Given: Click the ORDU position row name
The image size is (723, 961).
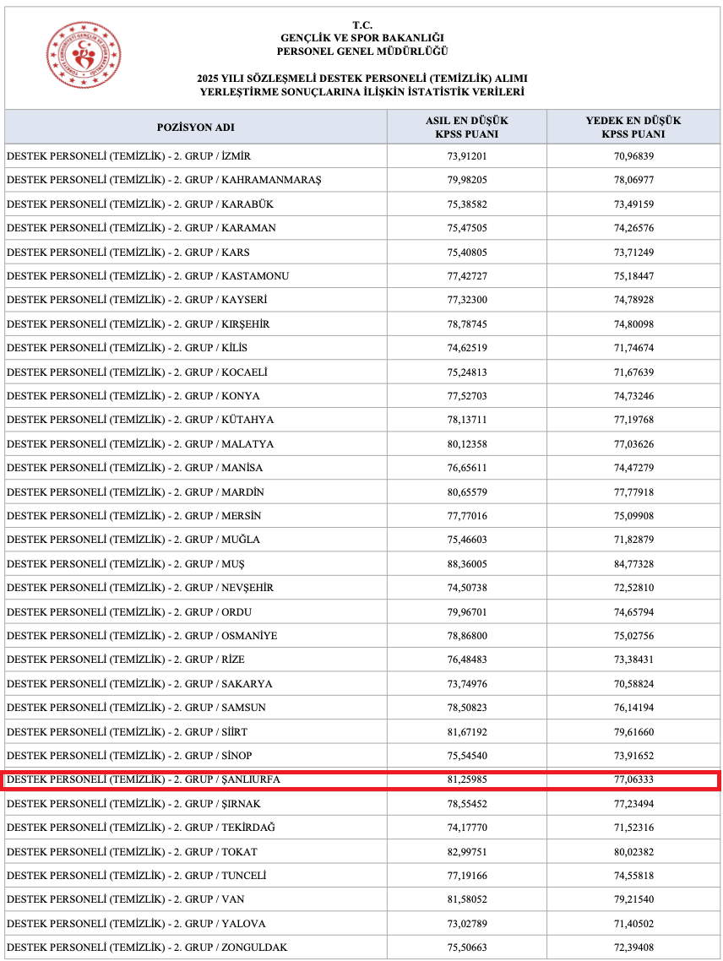Looking at the screenshot, I should [129, 612].
